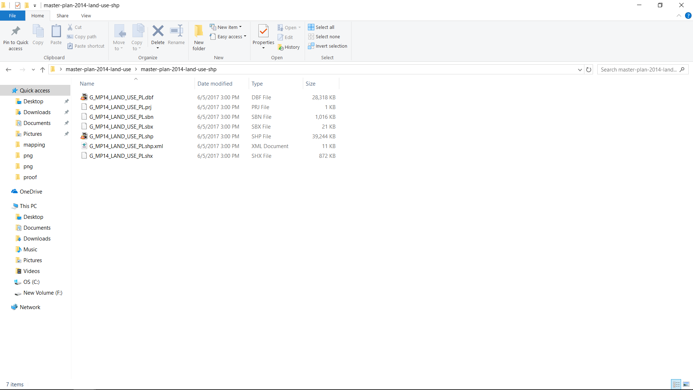Viewport: 693px width, 390px height.
Task: Open the New item dropdown
Action: click(x=226, y=27)
